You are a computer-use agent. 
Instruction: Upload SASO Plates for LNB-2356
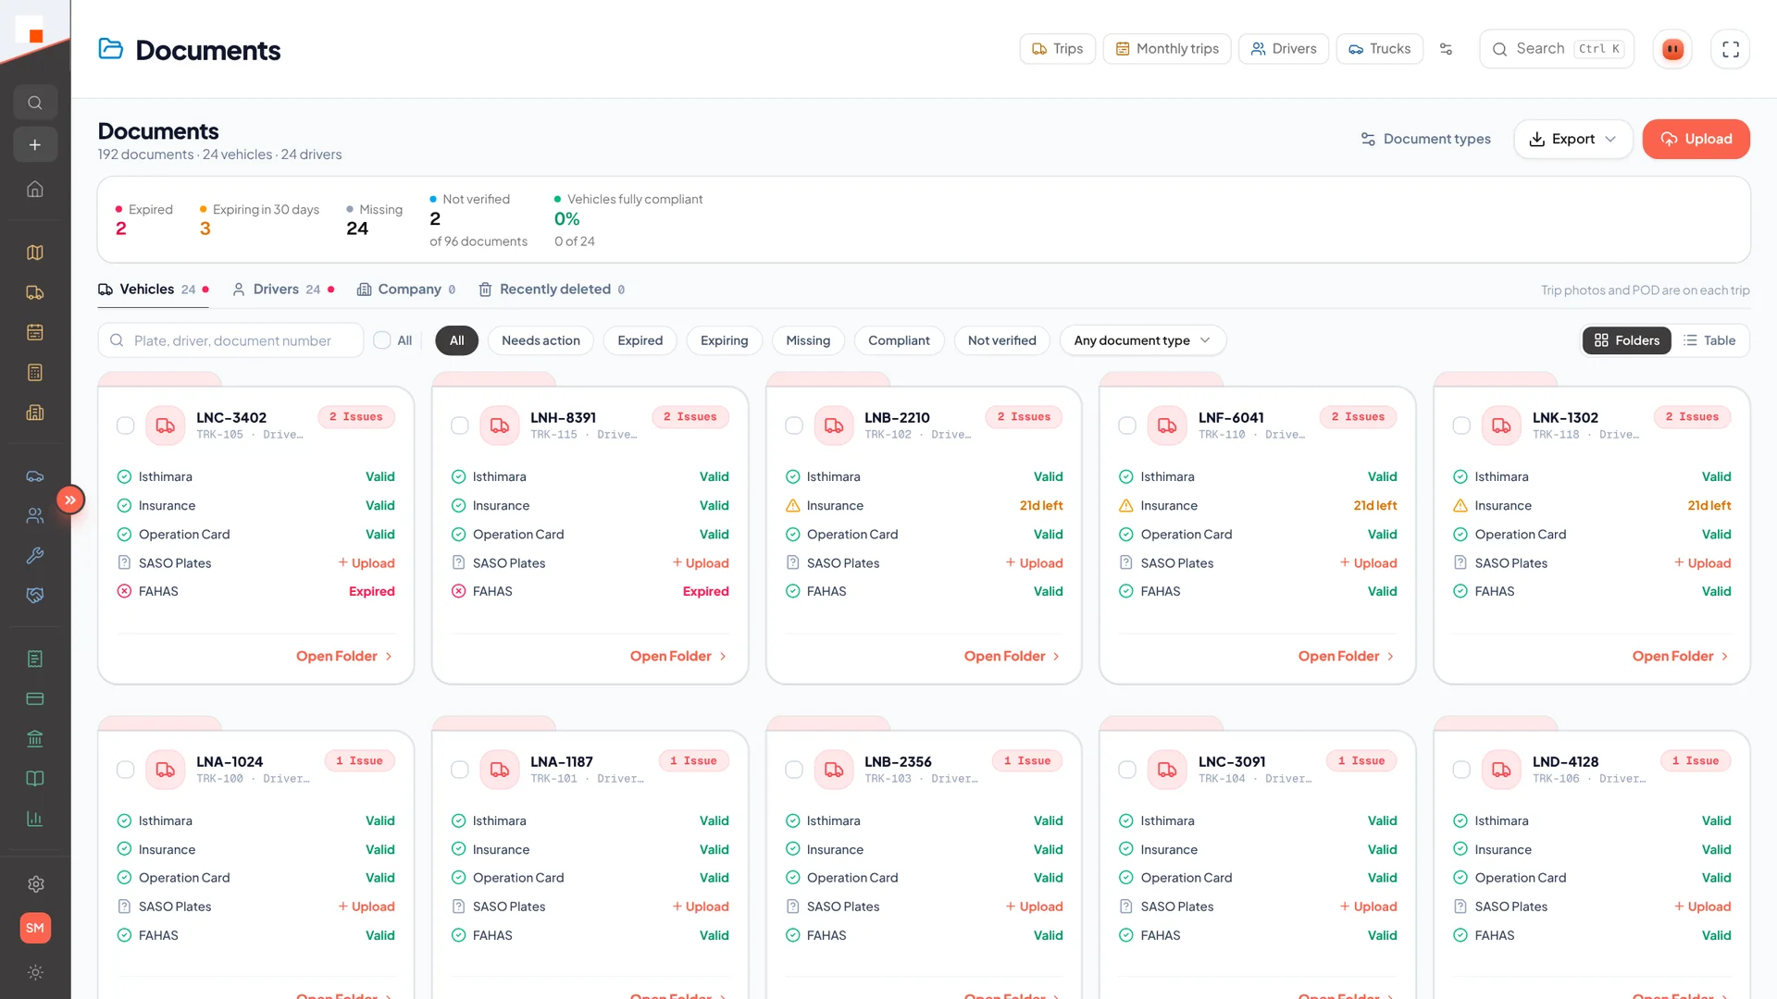(x=1034, y=906)
